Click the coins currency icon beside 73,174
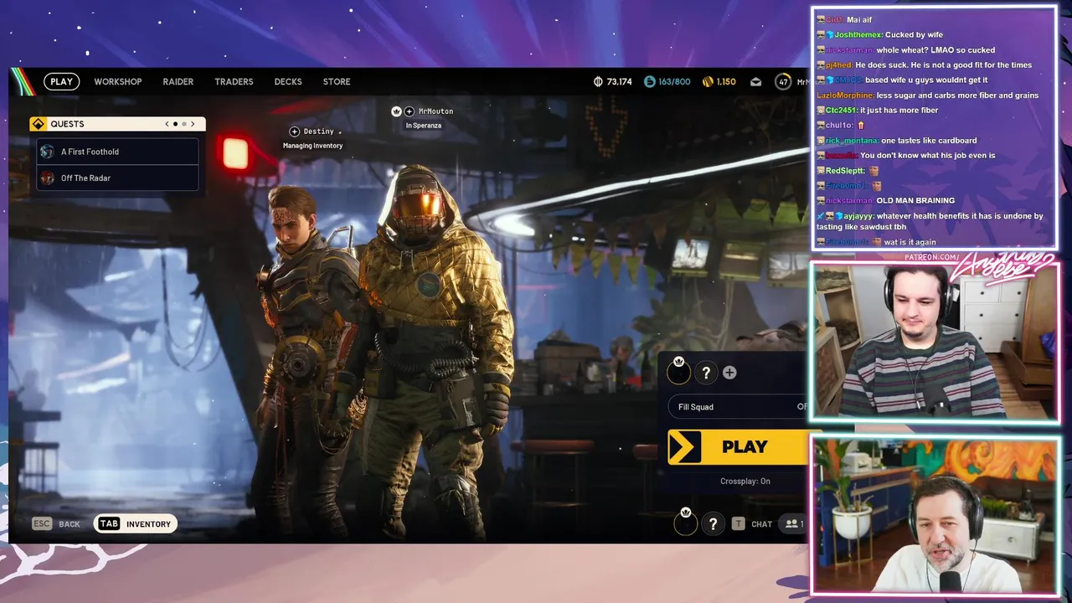 pos(598,81)
